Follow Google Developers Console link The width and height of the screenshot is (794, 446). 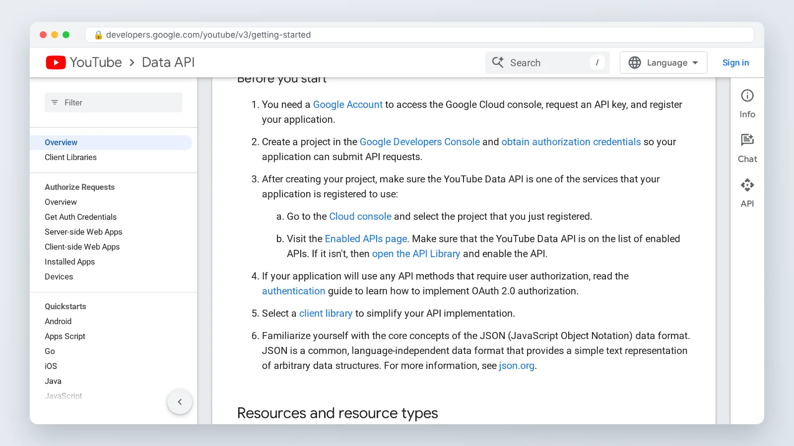419,142
